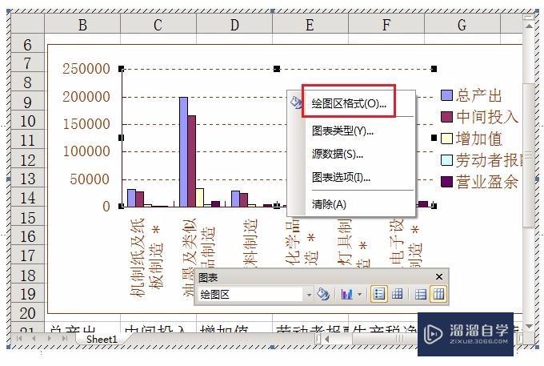
Task: Click the previous-sheet navigation arrow
Action: pos(34,338)
